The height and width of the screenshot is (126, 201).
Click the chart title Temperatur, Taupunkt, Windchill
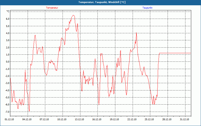click(102, 2)
